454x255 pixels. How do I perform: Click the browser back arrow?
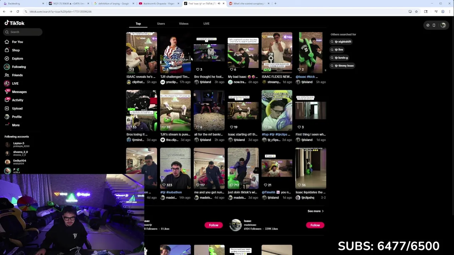pyautogui.click(x=4, y=12)
